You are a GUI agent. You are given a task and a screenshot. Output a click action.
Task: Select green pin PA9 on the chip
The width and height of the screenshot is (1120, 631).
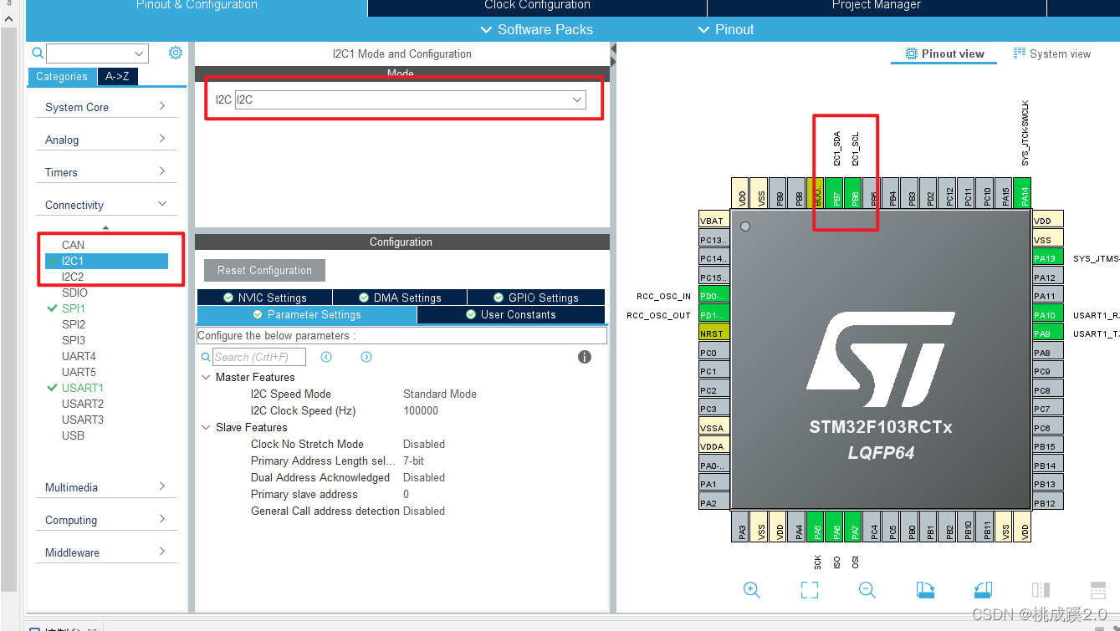tap(1047, 333)
